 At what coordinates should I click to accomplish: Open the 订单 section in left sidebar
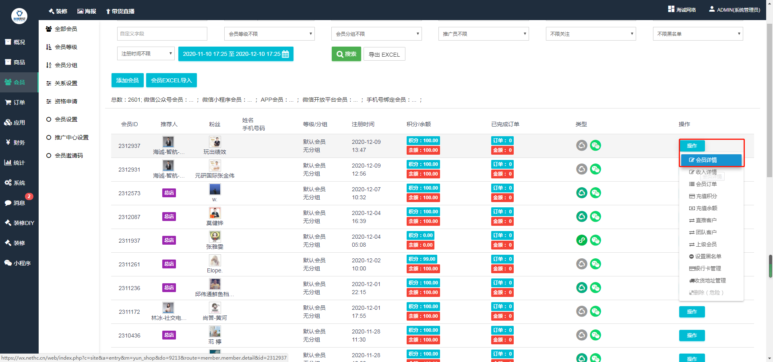pyautogui.click(x=19, y=102)
